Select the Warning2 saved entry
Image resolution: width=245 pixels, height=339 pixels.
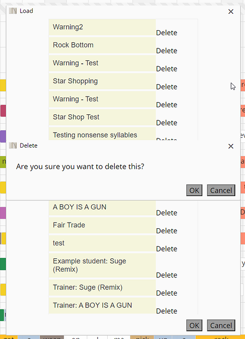(102, 27)
